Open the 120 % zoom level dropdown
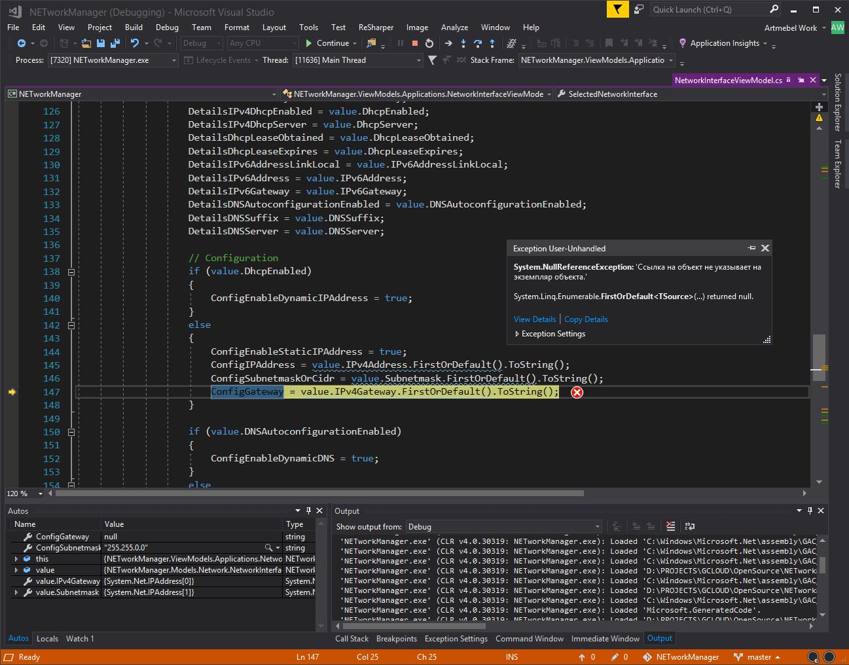This screenshot has width=849, height=665. [x=25, y=494]
